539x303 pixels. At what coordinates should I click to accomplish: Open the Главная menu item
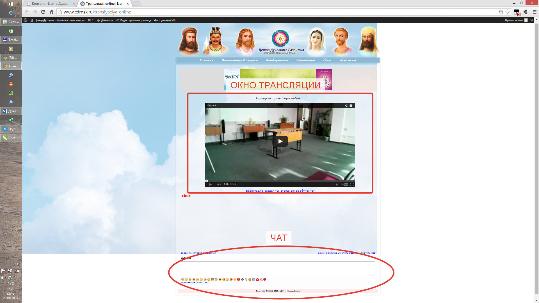(x=207, y=60)
